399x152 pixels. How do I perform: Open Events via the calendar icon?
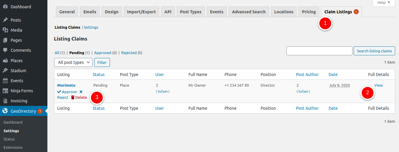tap(5, 81)
